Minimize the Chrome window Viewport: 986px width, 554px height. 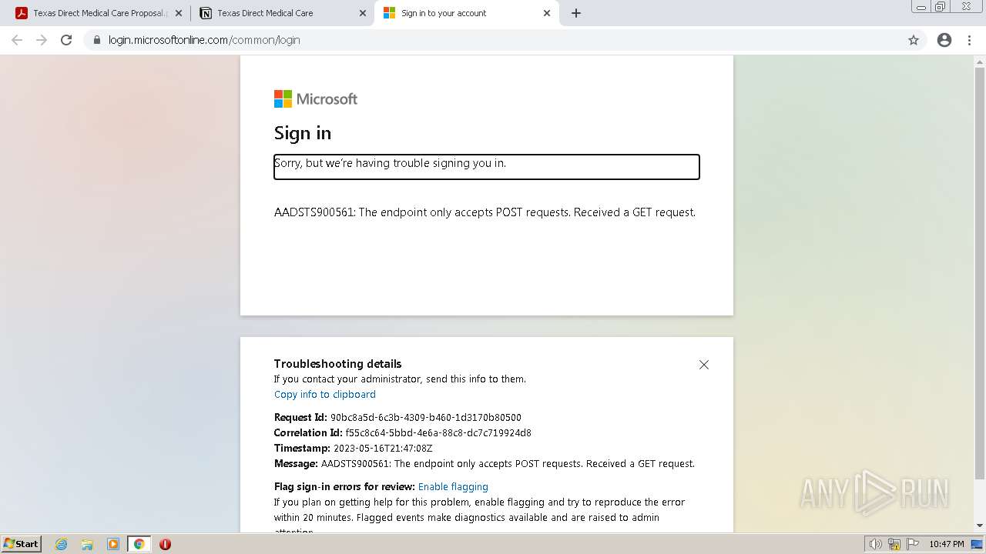(x=921, y=7)
